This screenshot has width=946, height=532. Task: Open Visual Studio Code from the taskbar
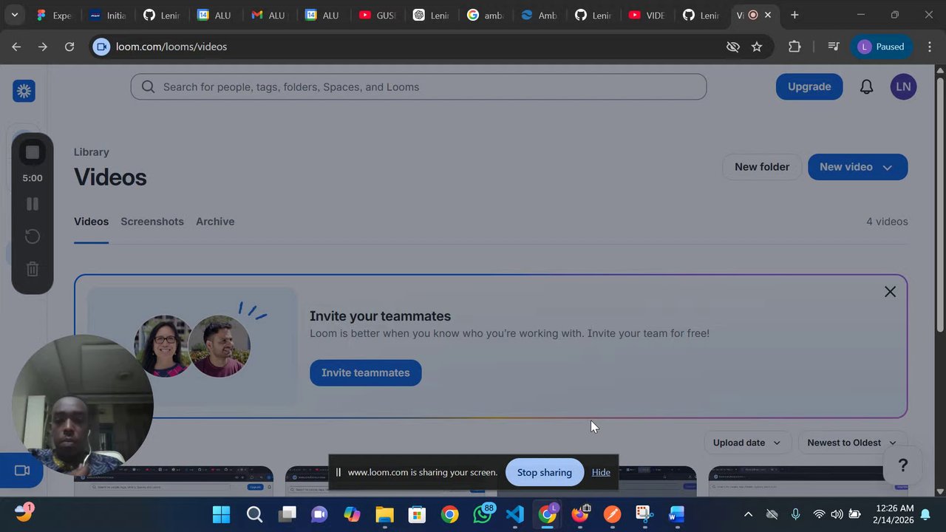click(x=515, y=514)
